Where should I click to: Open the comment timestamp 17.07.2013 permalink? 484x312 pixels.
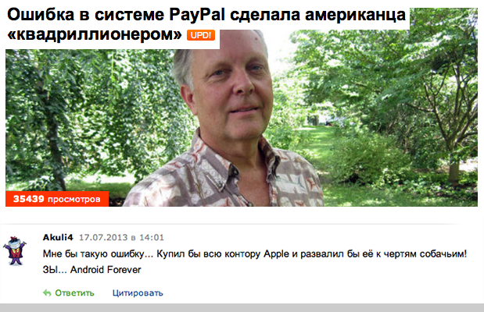tap(103, 237)
